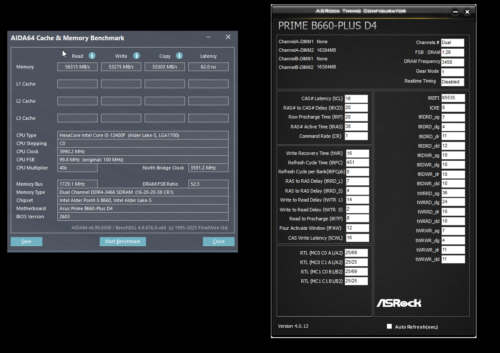Click North Bridge Clock value 3591.2 MHz
This screenshot has height=353, width=500.
(x=208, y=168)
